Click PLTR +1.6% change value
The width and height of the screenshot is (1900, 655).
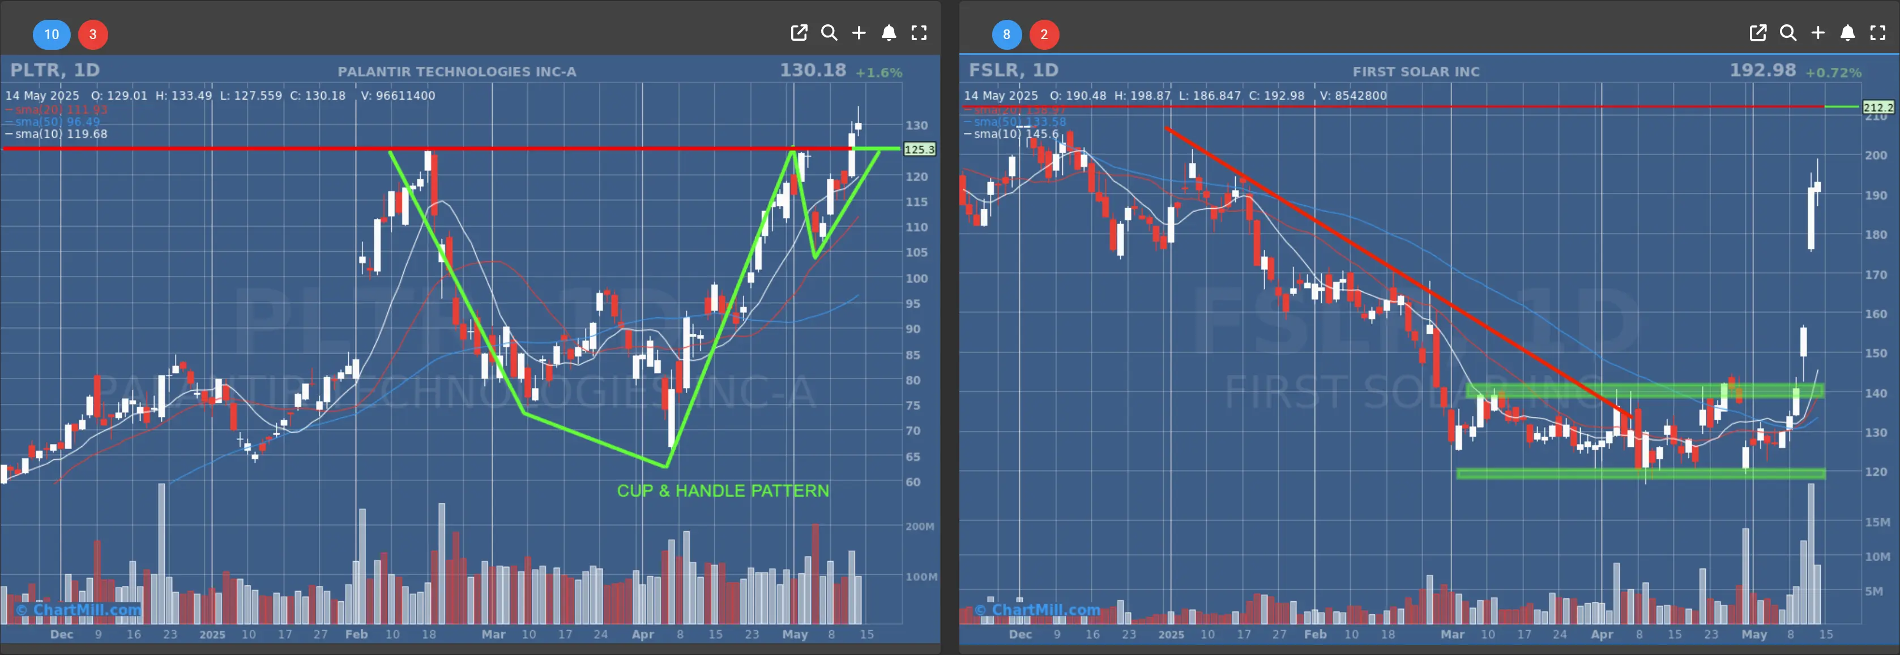pos(878,72)
